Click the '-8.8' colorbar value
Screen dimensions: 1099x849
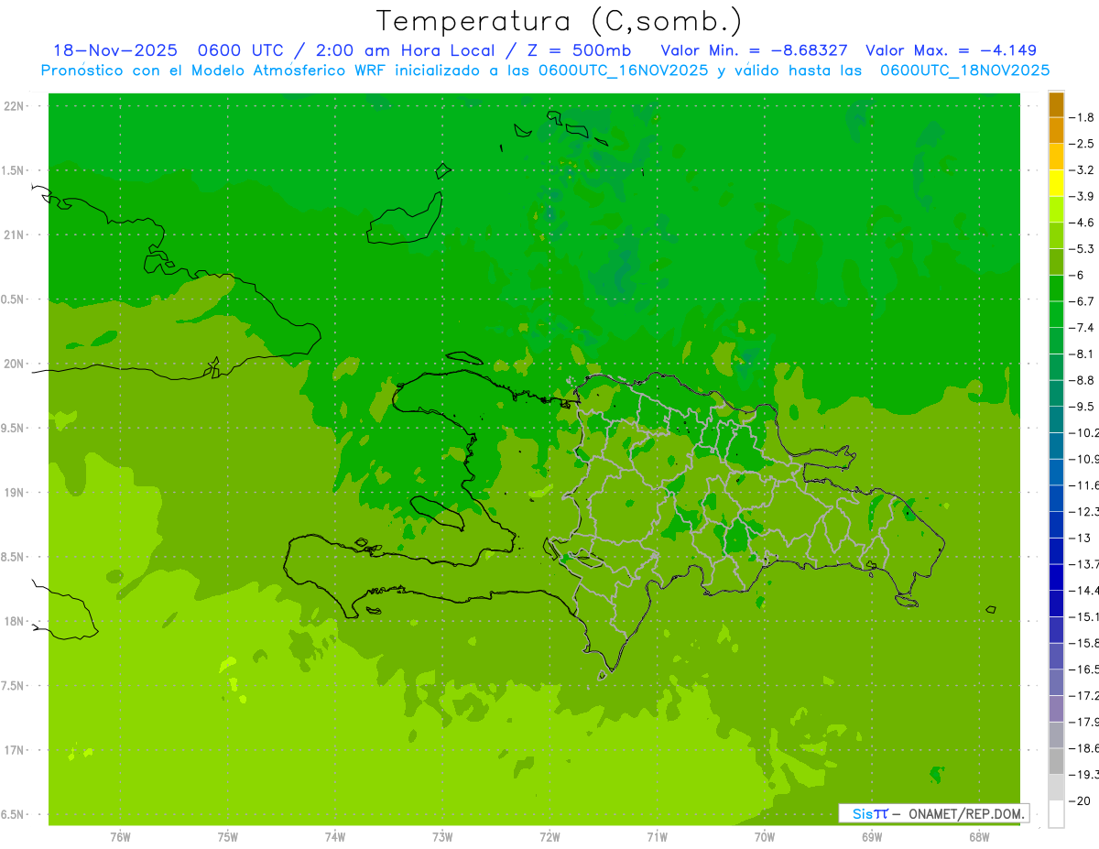(1083, 380)
